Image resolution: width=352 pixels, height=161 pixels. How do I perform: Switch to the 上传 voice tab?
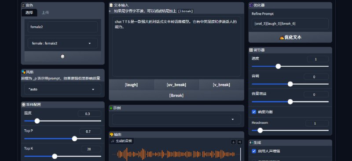click(x=45, y=13)
